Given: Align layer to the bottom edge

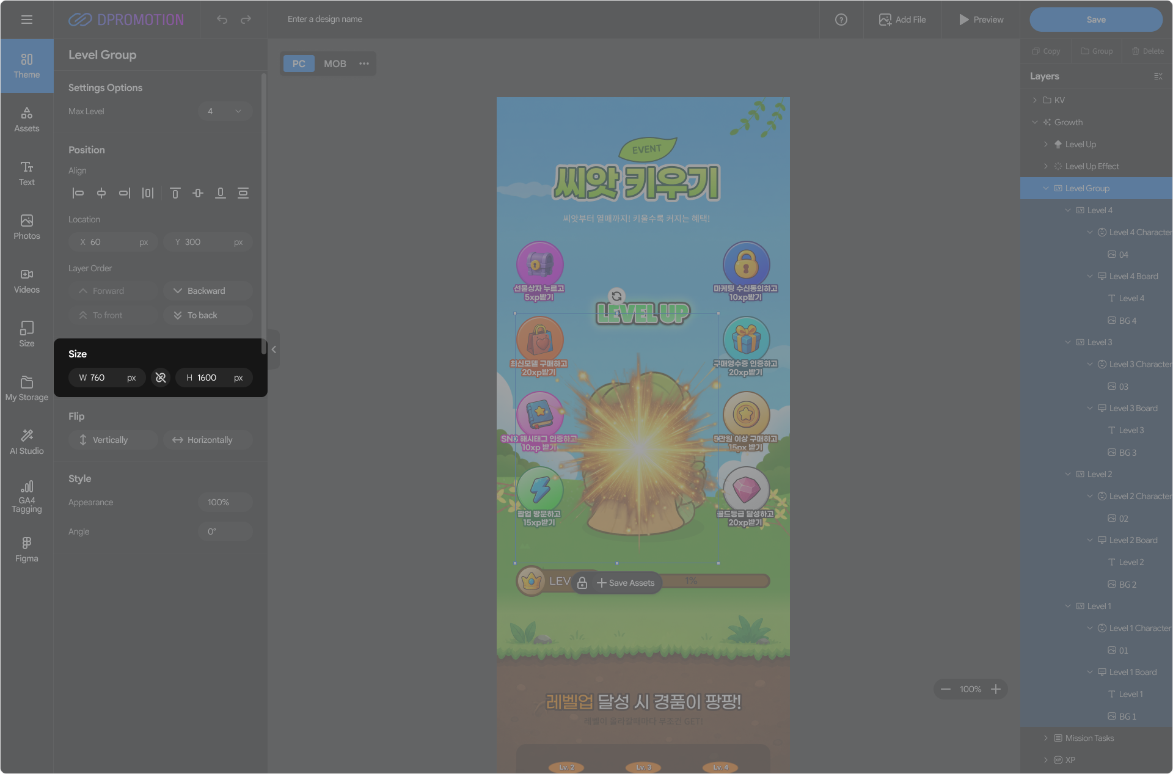Looking at the screenshot, I should click(x=221, y=193).
